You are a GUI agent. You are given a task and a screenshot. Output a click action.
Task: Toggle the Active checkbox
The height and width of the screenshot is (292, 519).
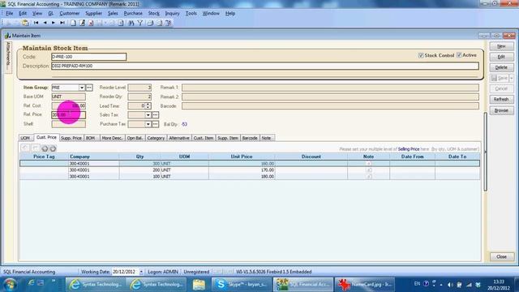pos(459,55)
